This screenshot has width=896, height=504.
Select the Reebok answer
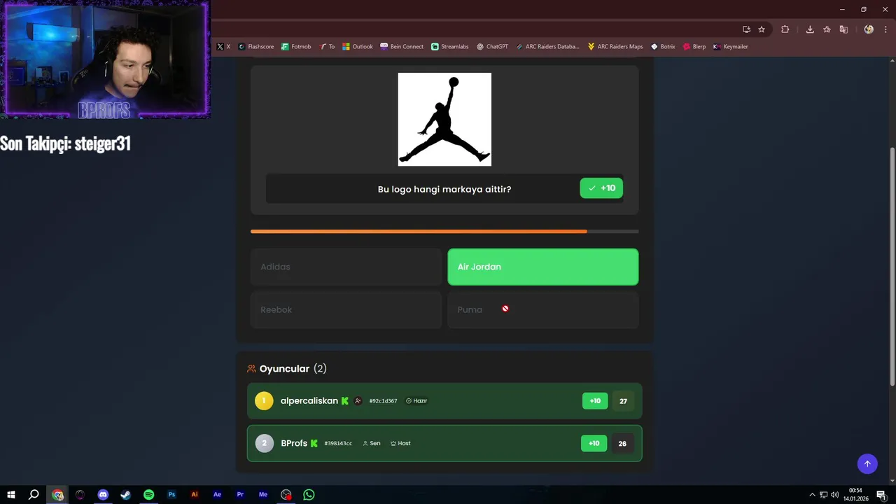[346, 309]
